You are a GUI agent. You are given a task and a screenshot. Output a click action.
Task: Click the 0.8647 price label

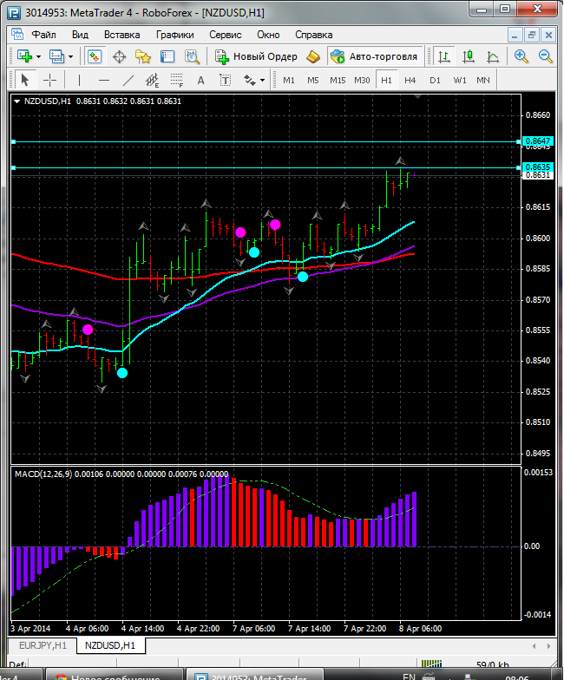[538, 141]
